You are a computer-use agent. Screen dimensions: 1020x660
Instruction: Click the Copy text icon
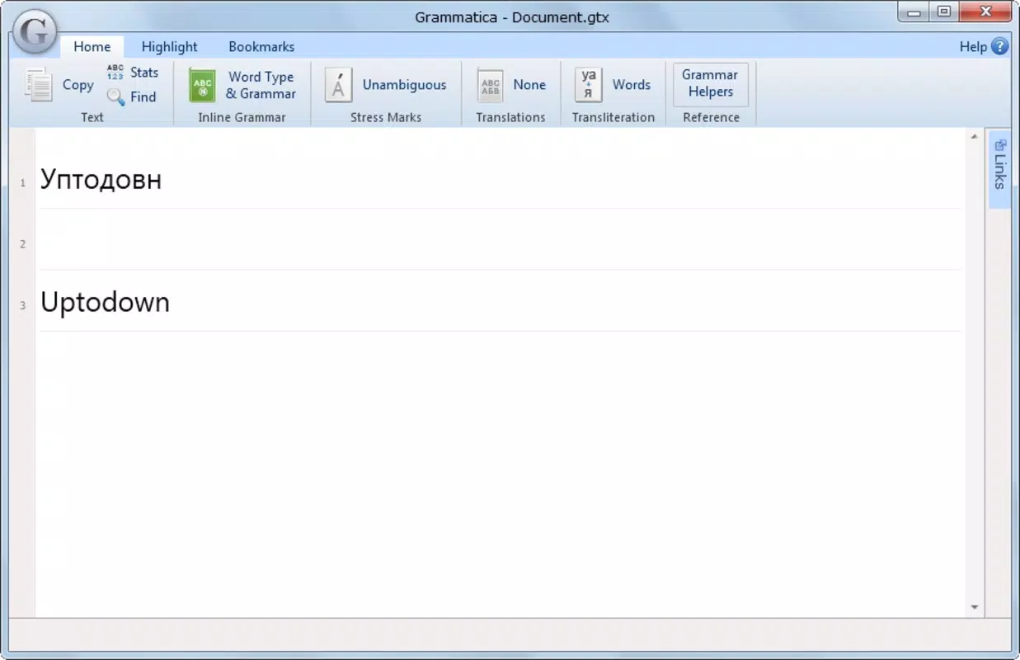(x=38, y=85)
